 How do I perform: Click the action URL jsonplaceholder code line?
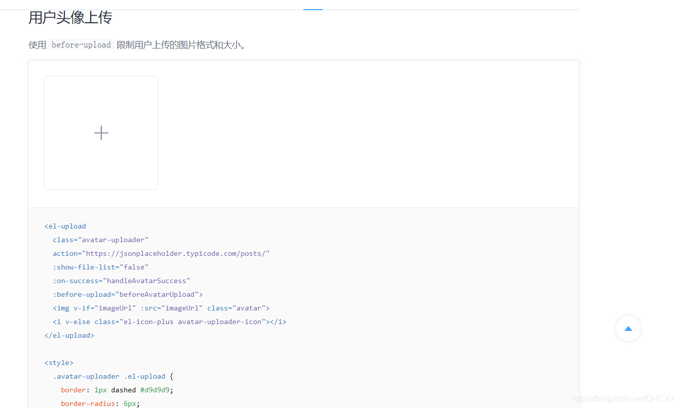161,253
